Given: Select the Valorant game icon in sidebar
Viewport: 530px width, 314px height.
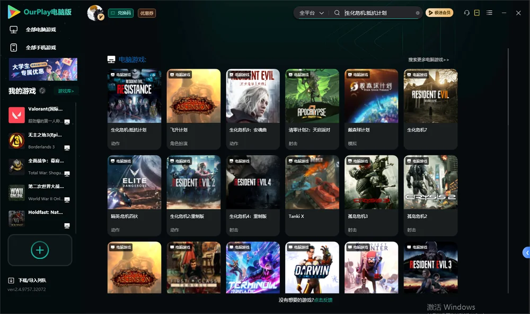Looking at the screenshot, I should [16, 115].
